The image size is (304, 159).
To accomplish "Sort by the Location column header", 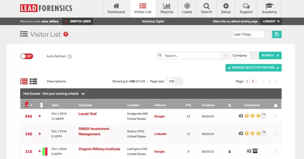I will (x=133, y=105).
